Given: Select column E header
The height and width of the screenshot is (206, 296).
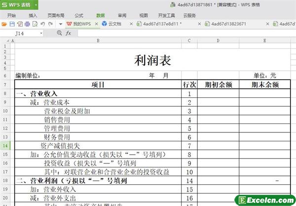Looking at the screenshot, I should point(264,41).
